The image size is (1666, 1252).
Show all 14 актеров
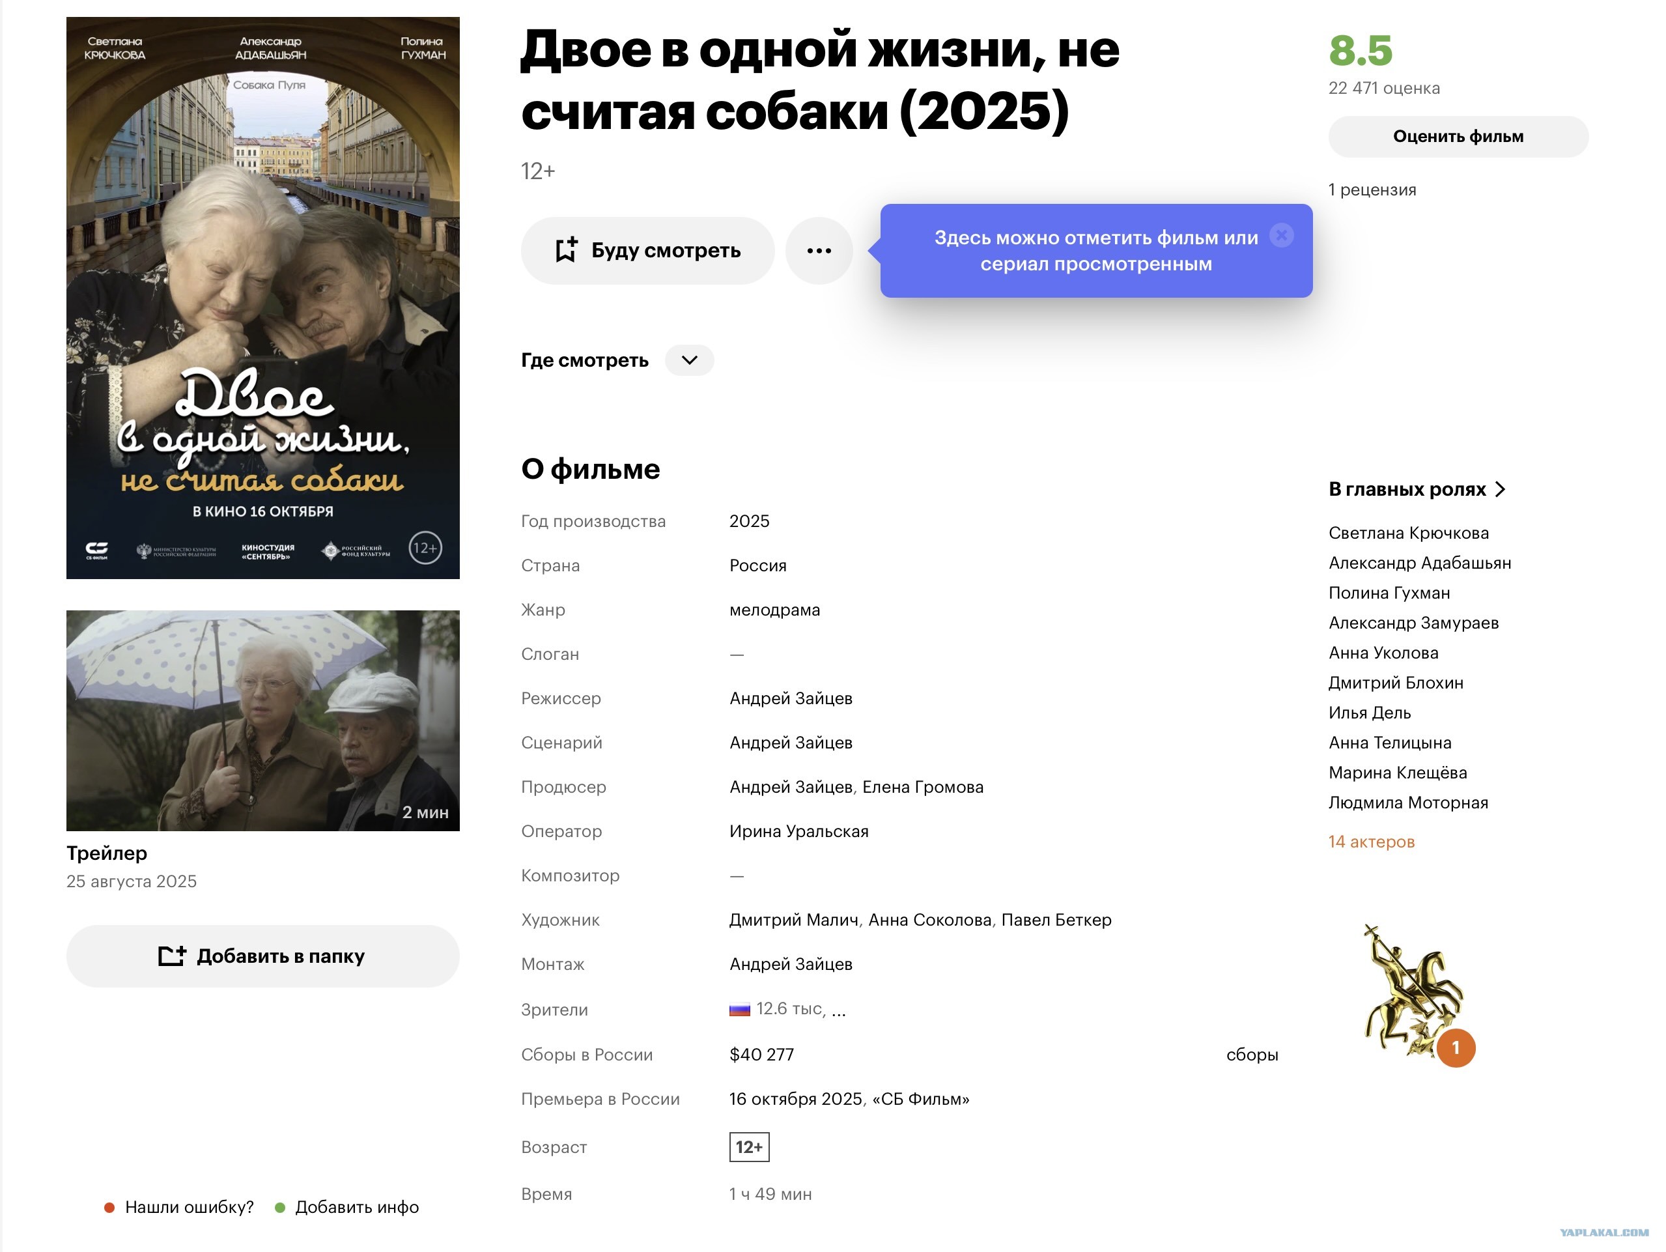pyautogui.click(x=1372, y=842)
